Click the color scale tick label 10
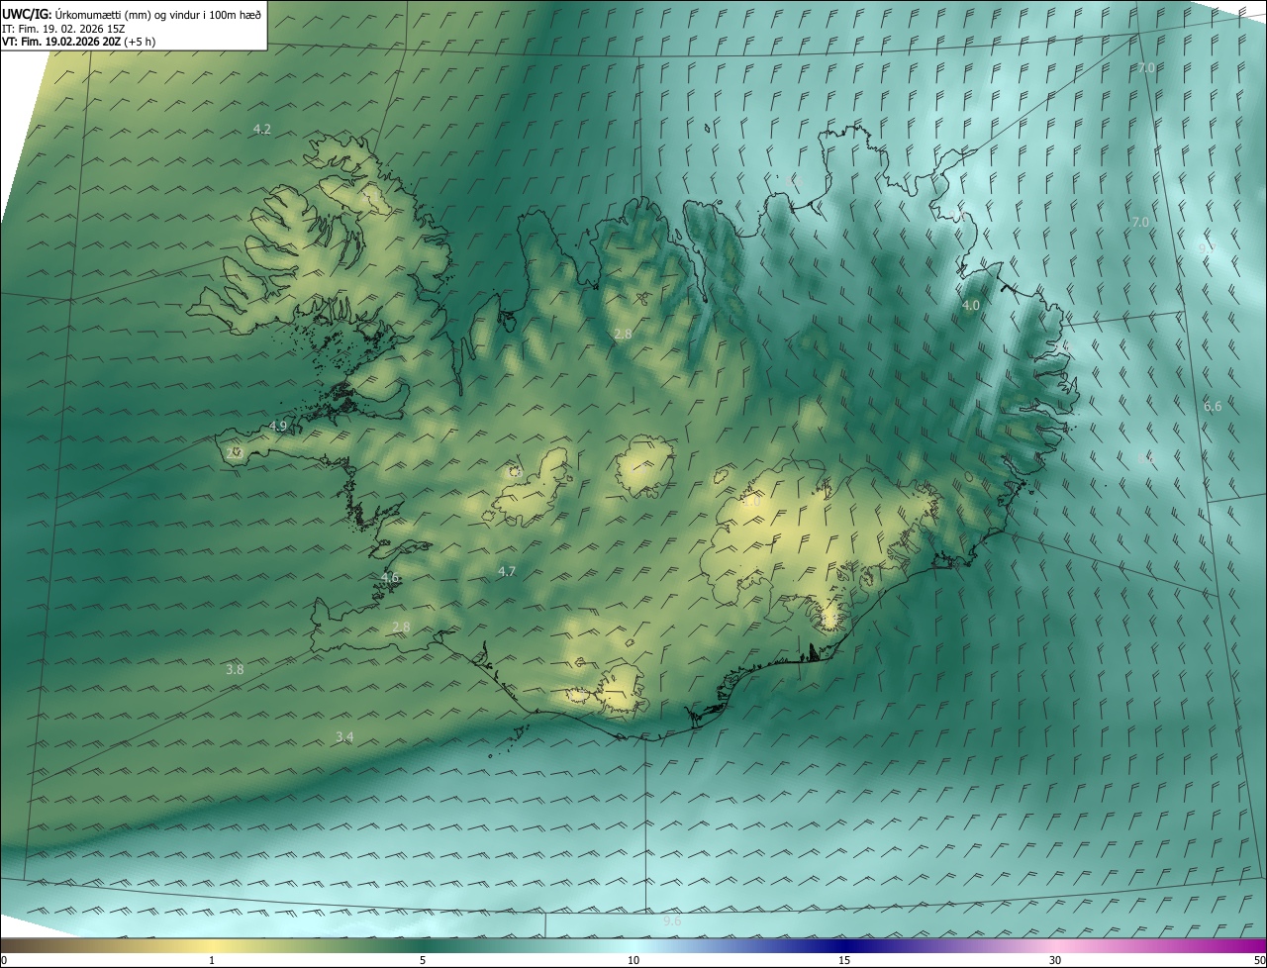Image resolution: width=1267 pixels, height=968 pixels. [x=633, y=960]
